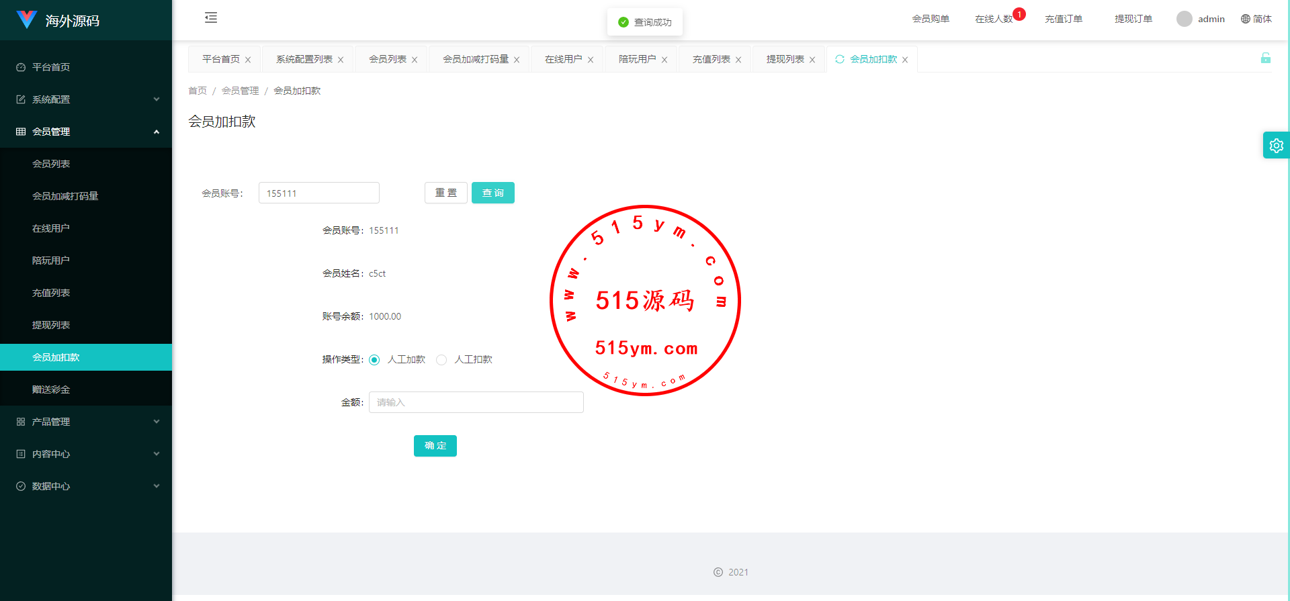
Task: Click the green lock icon
Action: pos(1265,58)
